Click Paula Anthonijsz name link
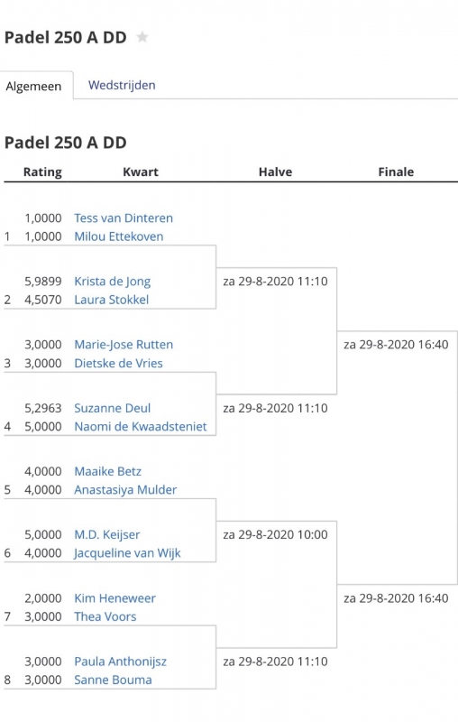Viewport: 458px width, 722px height. click(x=121, y=662)
